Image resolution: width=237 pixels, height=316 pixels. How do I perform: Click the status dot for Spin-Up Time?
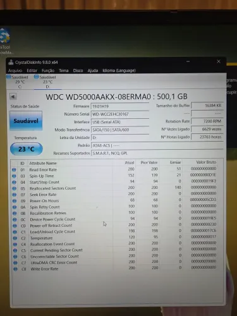coord(14,176)
